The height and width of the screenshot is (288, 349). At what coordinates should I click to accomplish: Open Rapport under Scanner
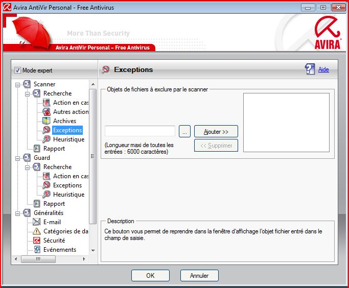point(54,148)
